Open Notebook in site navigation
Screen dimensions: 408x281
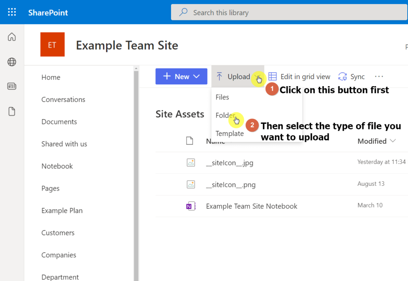tap(57, 166)
